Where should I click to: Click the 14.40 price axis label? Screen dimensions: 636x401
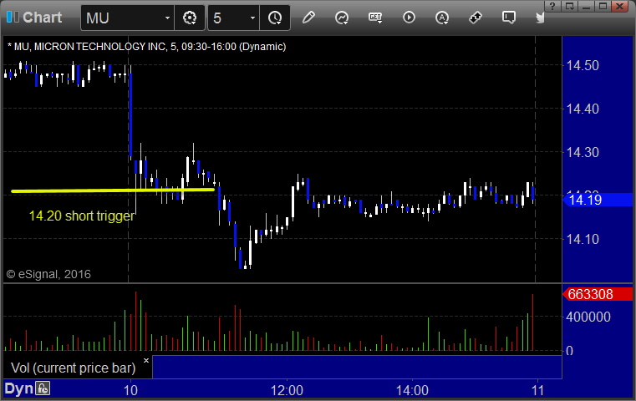(583, 109)
